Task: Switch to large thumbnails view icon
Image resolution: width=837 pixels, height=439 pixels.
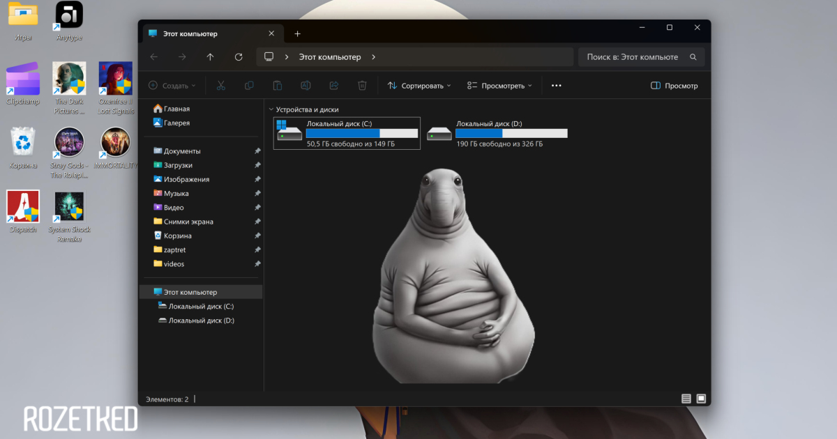Action: (701, 399)
